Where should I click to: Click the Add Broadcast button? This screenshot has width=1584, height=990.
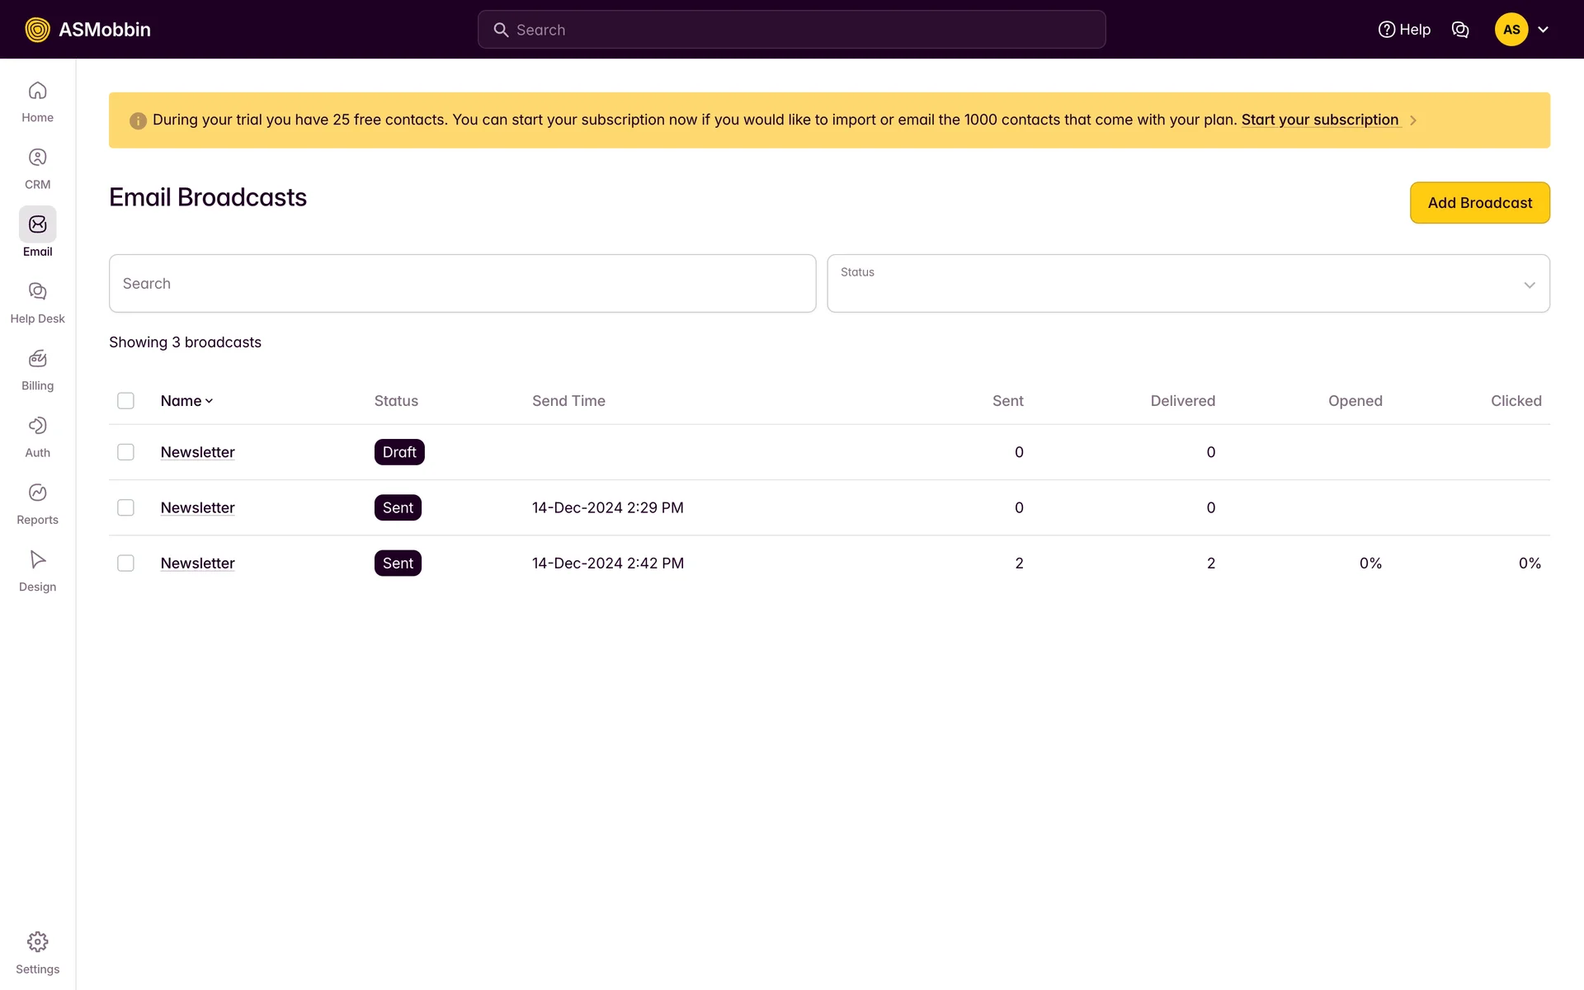tap(1479, 203)
